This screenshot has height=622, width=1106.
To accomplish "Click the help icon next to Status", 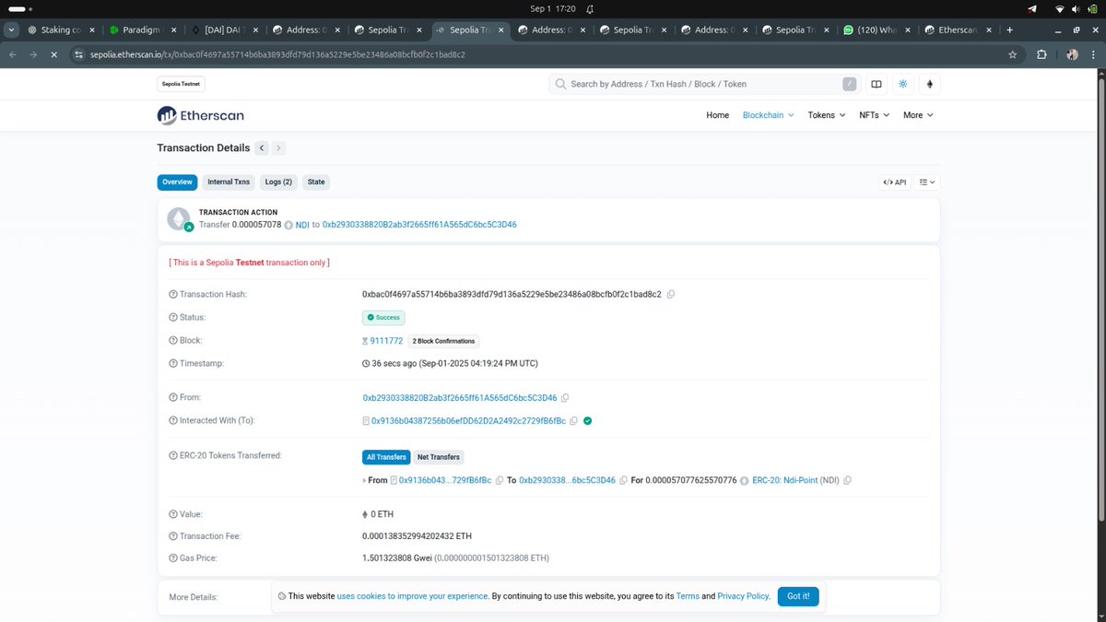I will (x=172, y=317).
